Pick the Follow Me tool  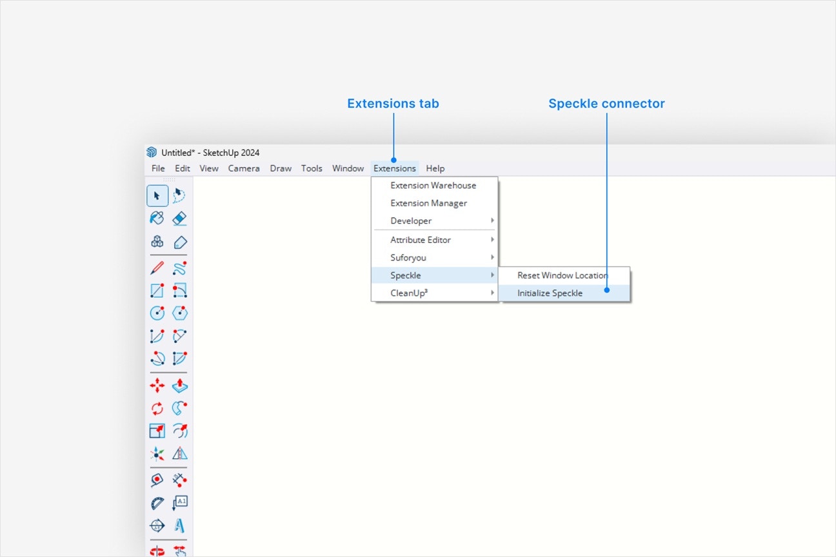(x=180, y=408)
